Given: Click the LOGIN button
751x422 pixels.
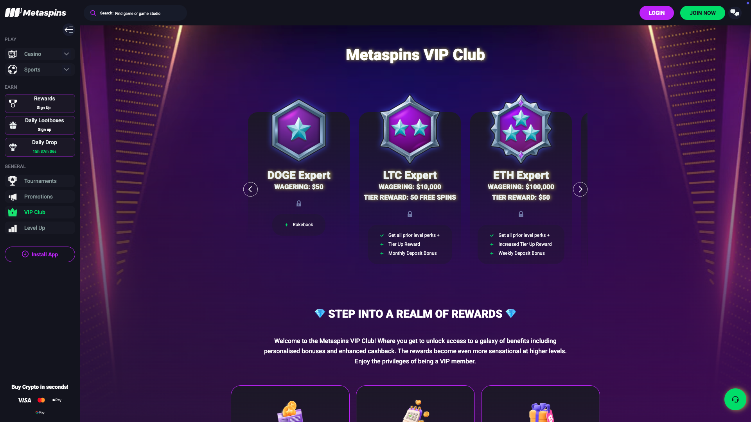Looking at the screenshot, I should [x=656, y=13].
